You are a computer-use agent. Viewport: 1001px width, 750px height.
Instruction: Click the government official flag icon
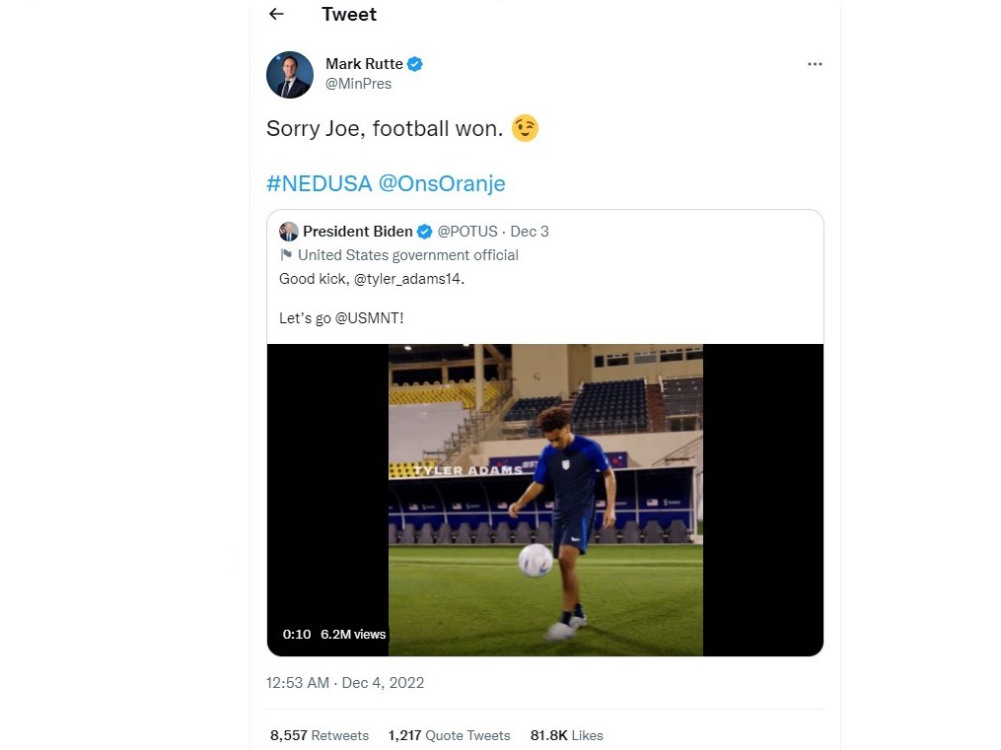coord(286,255)
